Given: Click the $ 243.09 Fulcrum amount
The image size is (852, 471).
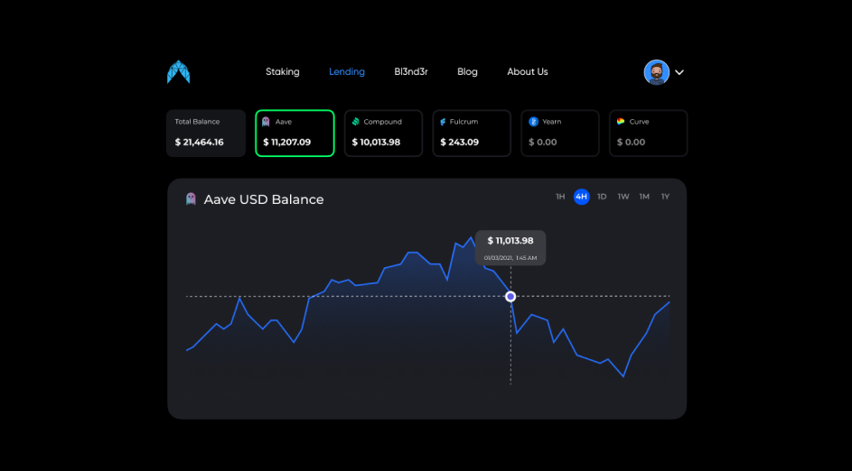Looking at the screenshot, I should 459,143.
